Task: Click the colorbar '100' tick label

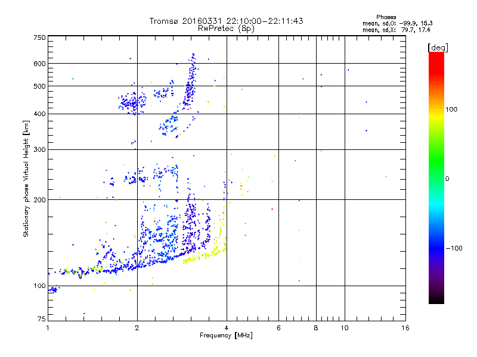Action: pos(451,109)
